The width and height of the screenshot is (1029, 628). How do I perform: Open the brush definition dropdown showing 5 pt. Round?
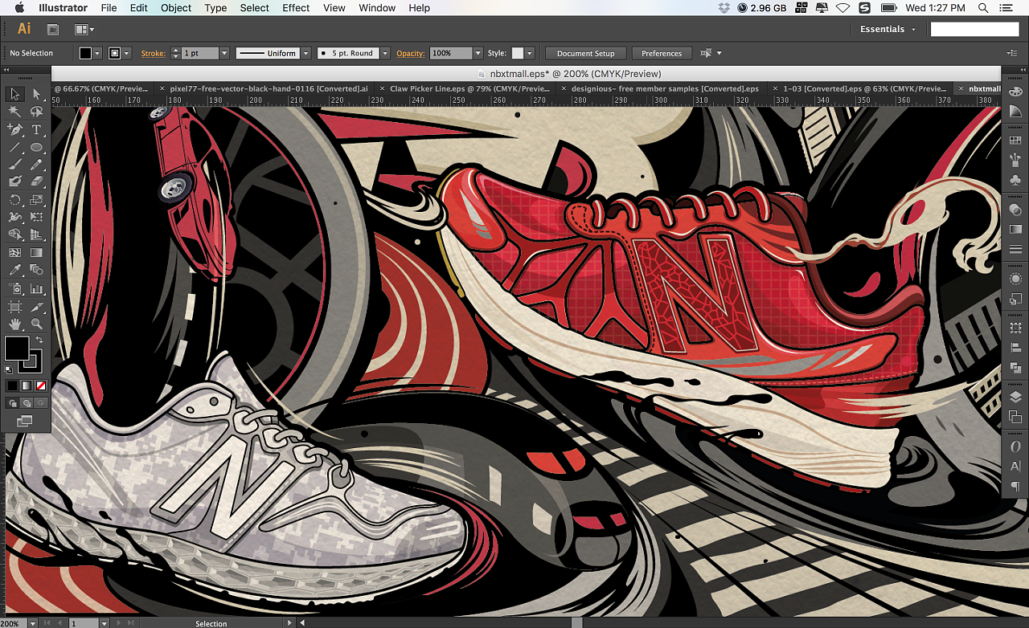tap(385, 53)
